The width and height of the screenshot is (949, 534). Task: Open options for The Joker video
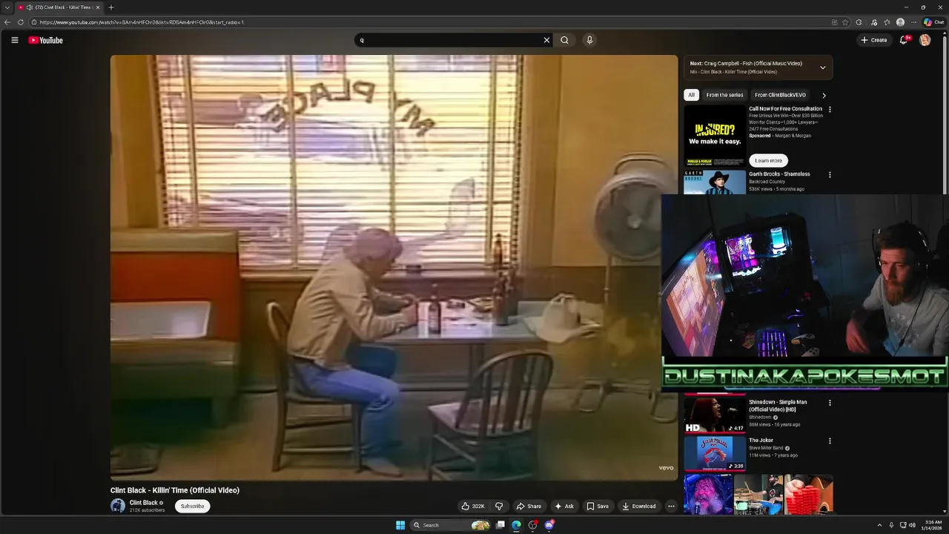(830, 441)
